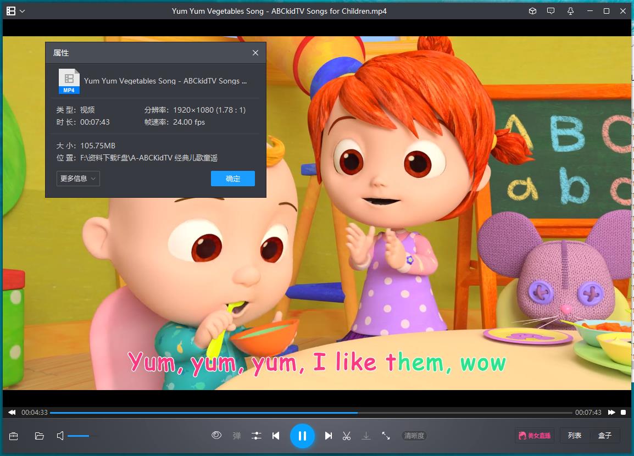Go to the previous video
Image resolution: width=634 pixels, height=456 pixels.
tap(276, 436)
